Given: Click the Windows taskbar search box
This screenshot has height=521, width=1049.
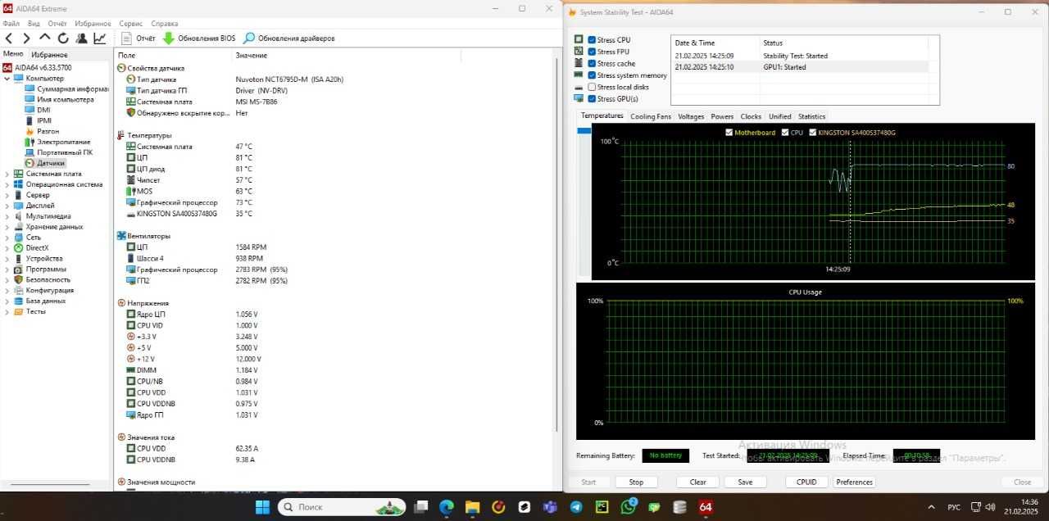Looking at the screenshot, I should pyautogui.click(x=340, y=507).
